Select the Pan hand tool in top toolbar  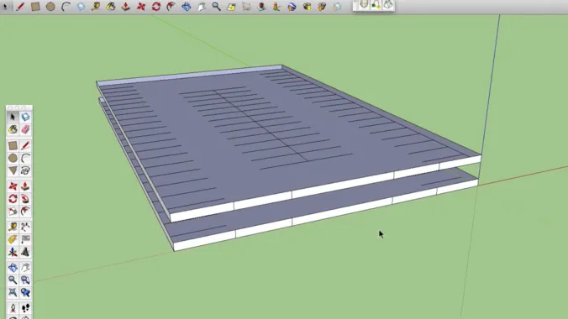pos(202,6)
